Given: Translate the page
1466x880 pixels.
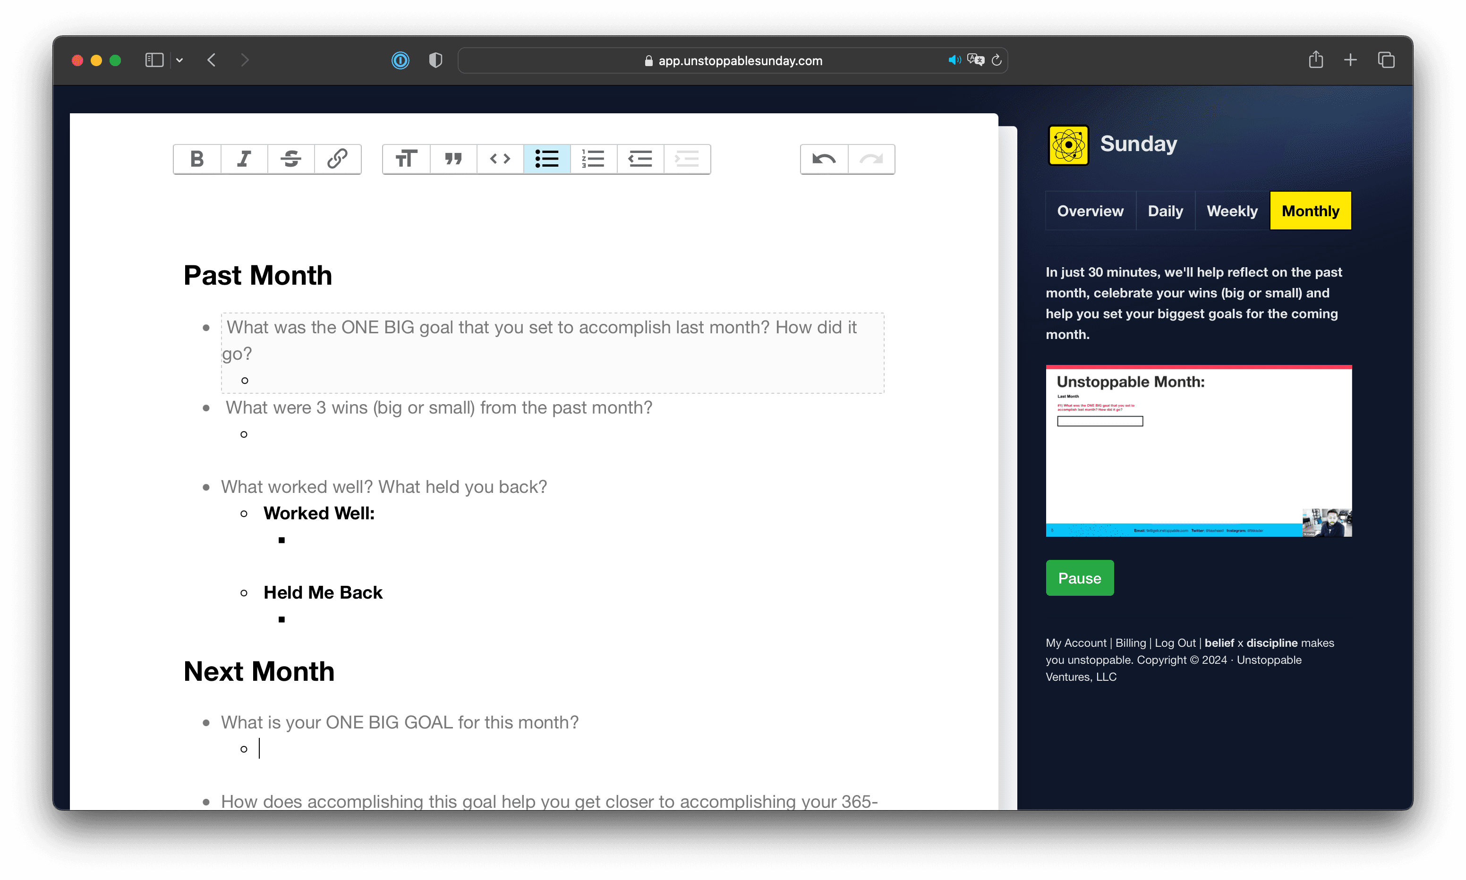Looking at the screenshot, I should [x=976, y=60].
